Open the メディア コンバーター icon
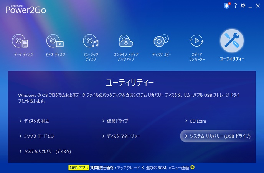This screenshot has height=173, width=264. (x=196, y=40)
